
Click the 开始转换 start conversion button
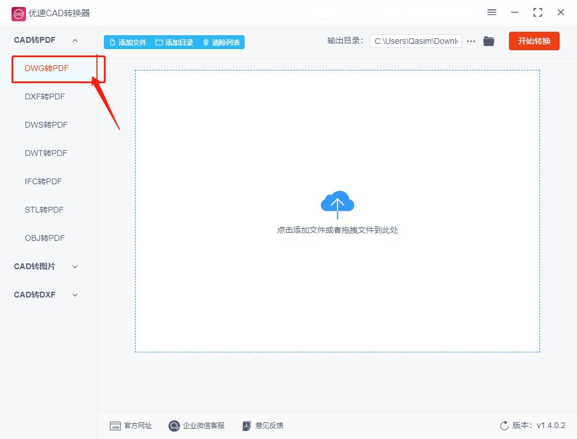[x=534, y=41]
